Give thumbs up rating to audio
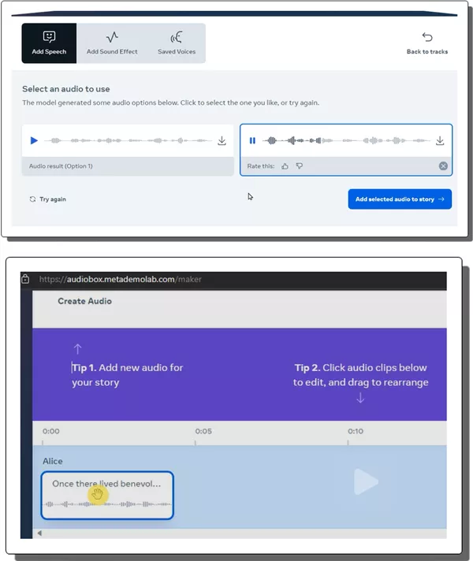The height and width of the screenshot is (561, 473). (285, 166)
